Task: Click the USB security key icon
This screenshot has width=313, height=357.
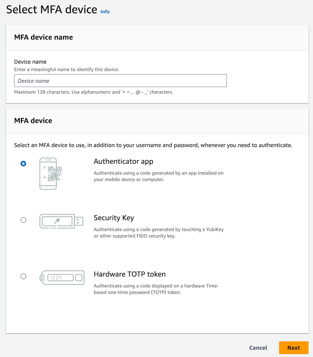Action: (61, 221)
